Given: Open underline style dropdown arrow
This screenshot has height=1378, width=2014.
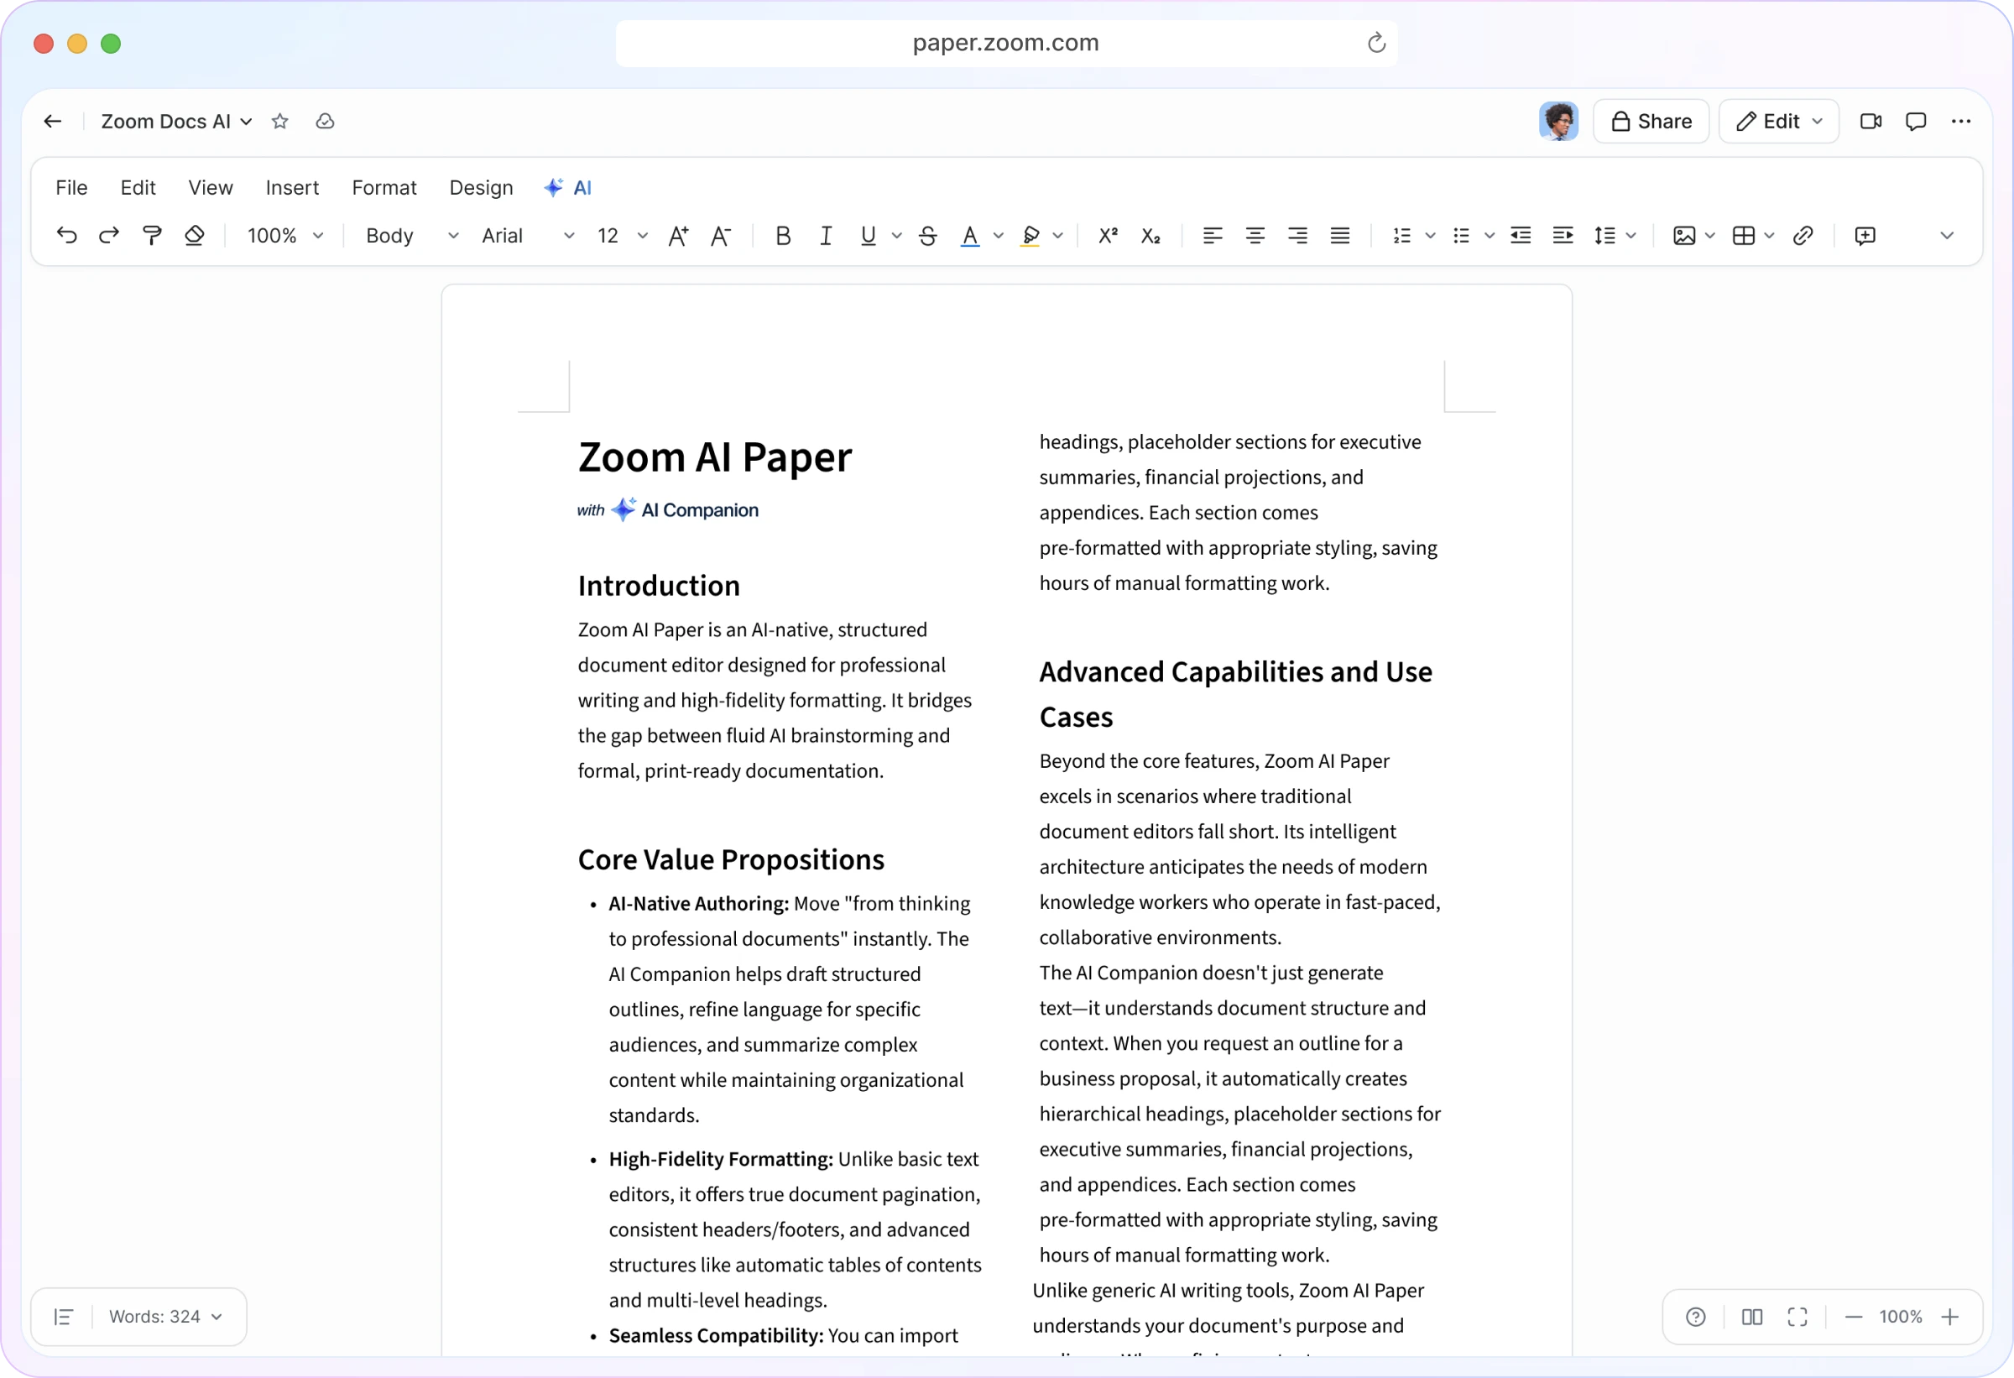Looking at the screenshot, I should click(897, 236).
